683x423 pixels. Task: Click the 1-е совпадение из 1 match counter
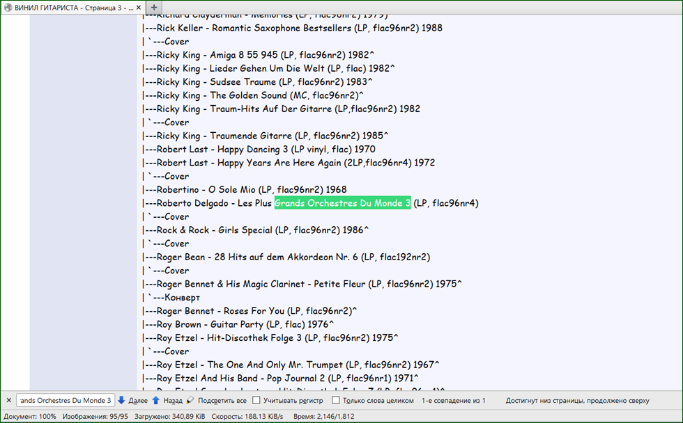point(453,401)
